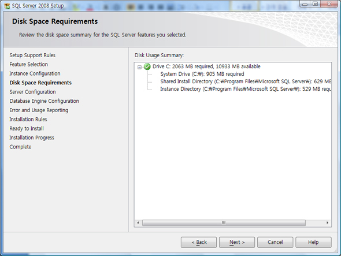The image size is (341, 256).
Task: Select the Disk Space Requirements step
Action: [x=40, y=83]
